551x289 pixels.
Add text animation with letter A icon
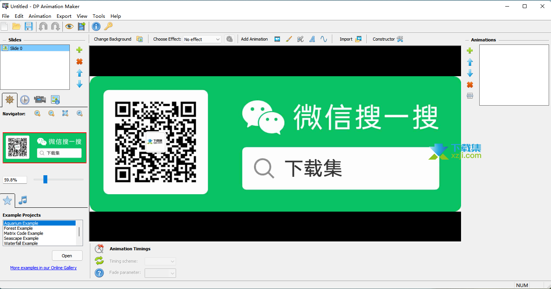[x=312, y=39]
